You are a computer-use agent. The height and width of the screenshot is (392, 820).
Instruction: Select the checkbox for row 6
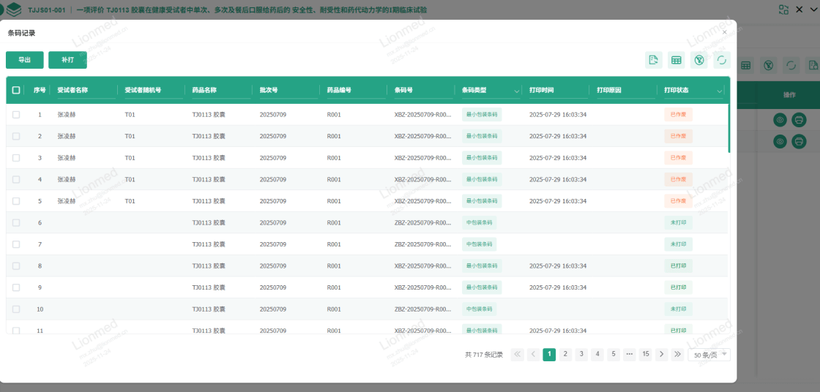tap(16, 222)
